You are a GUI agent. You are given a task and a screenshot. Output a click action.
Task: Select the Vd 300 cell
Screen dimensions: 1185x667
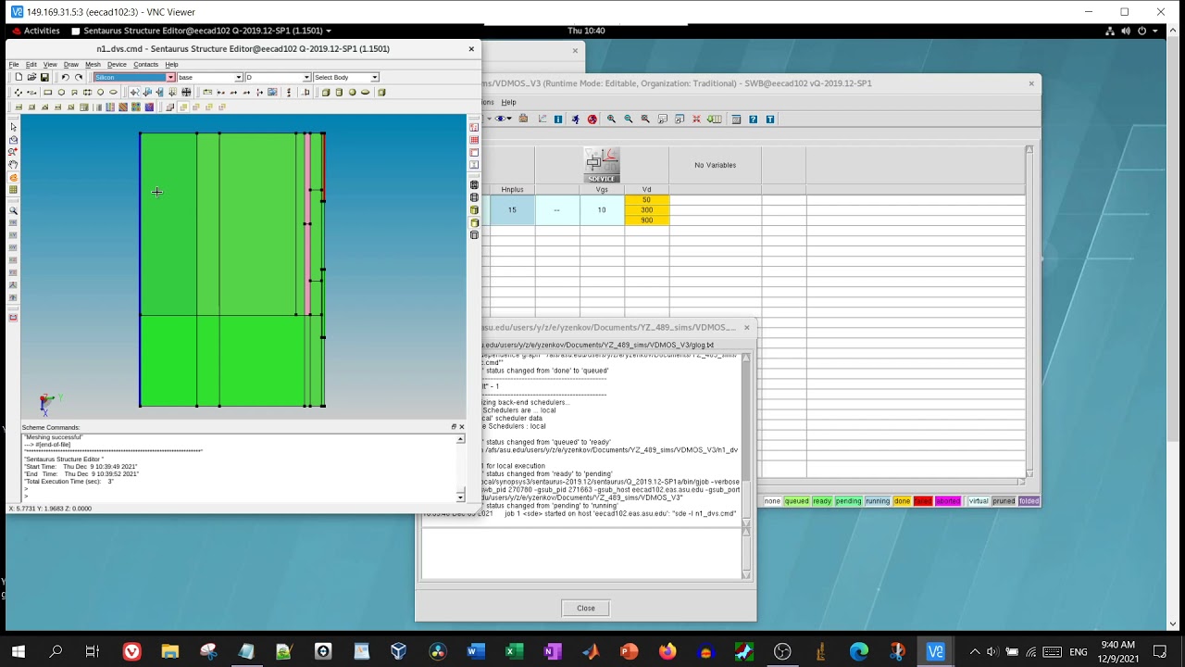coord(646,210)
